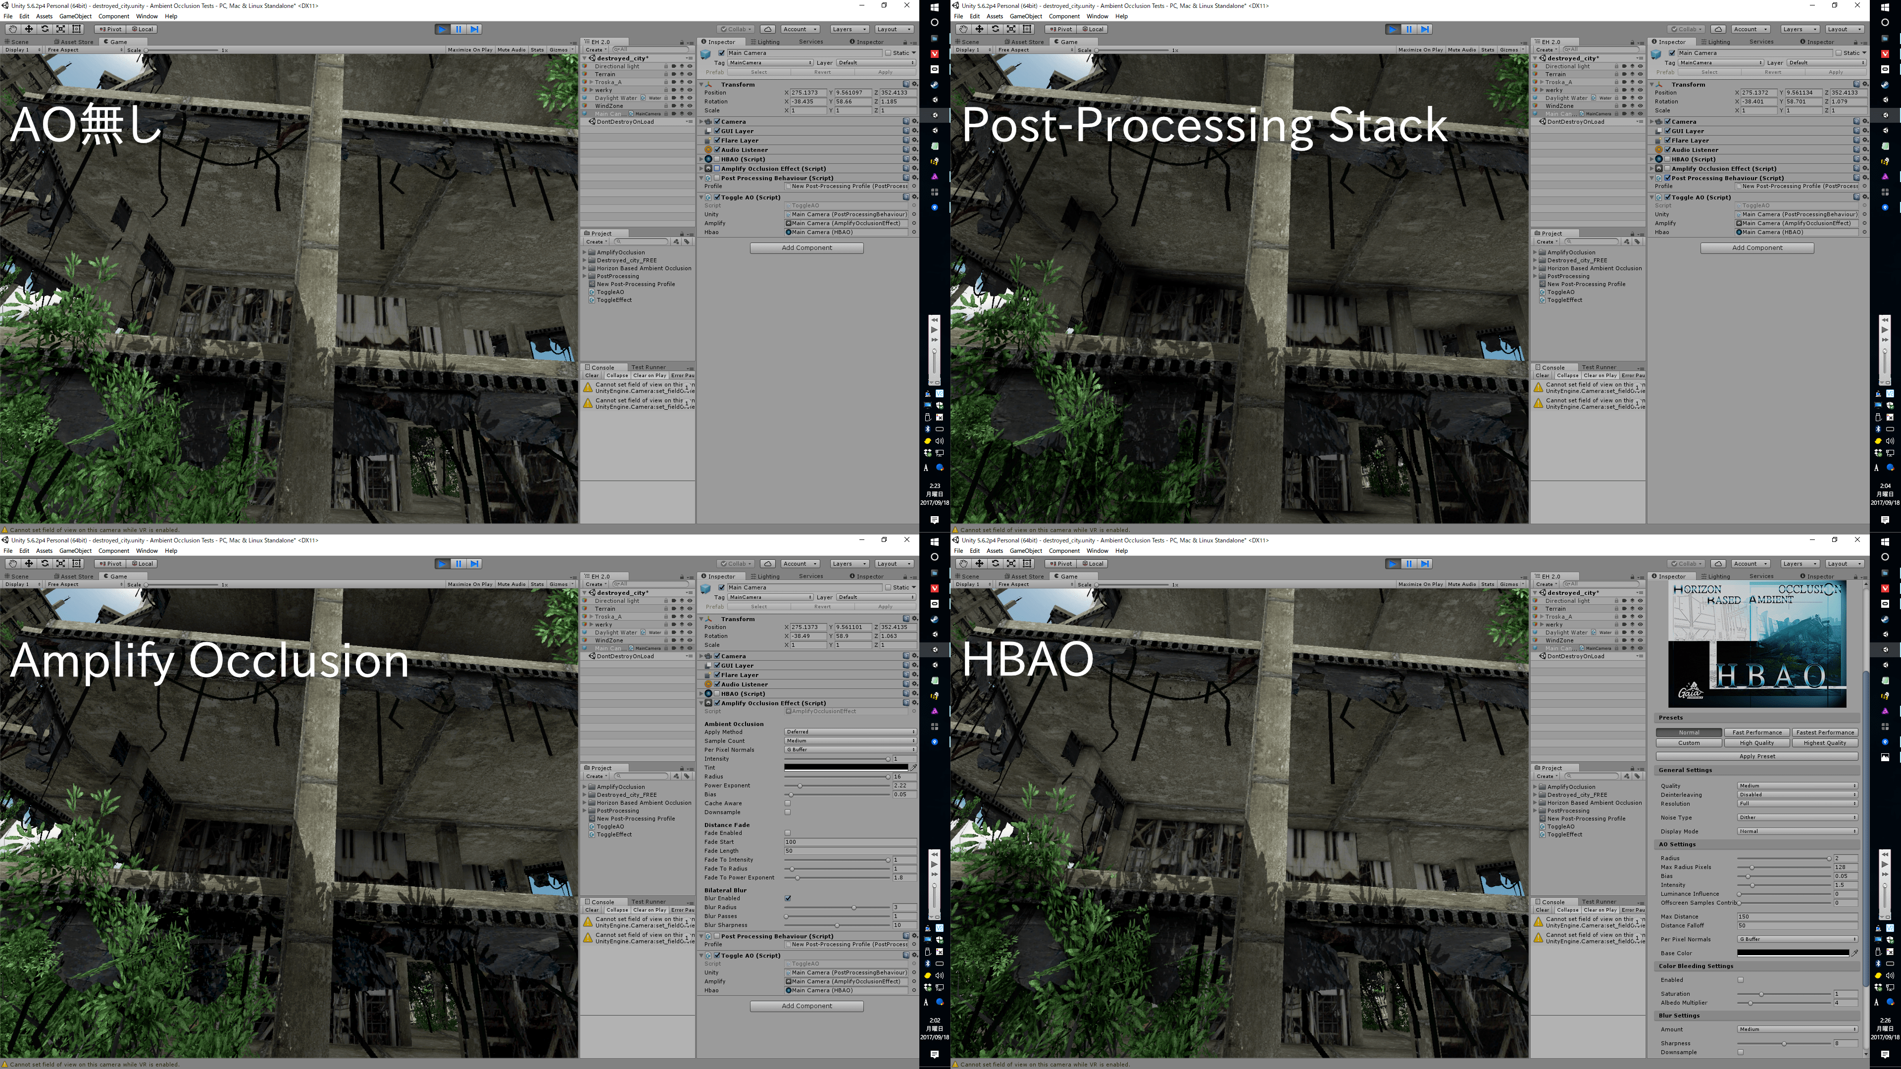The width and height of the screenshot is (1901, 1069).
Task: Select the Rotate tool in the AO無し window
Action: [x=45, y=30]
